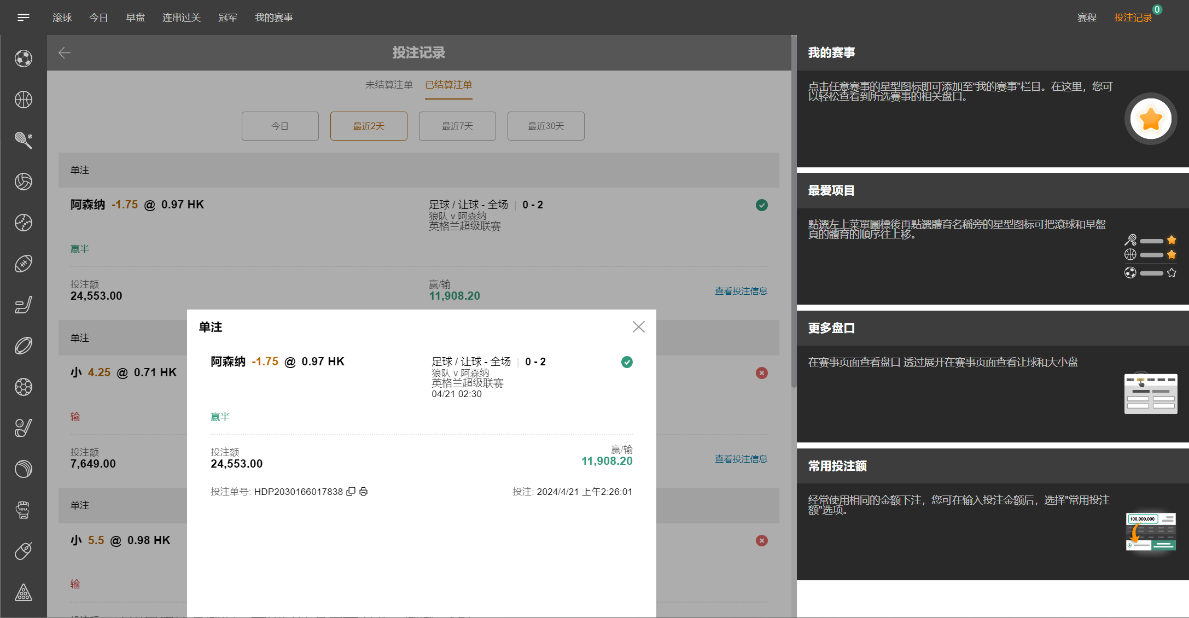Select the tennis racket sport icon
This screenshot has height=618, width=1189.
coord(23,141)
